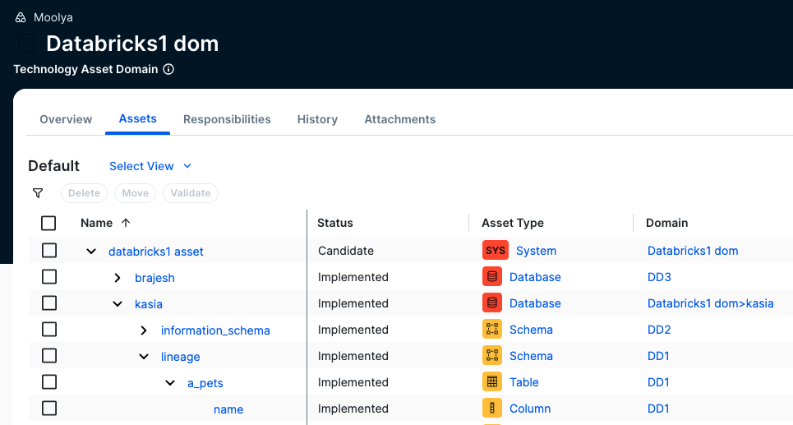Click the Table icon in a_pets row
This screenshot has height=425, width=793.
coord(492,382)
